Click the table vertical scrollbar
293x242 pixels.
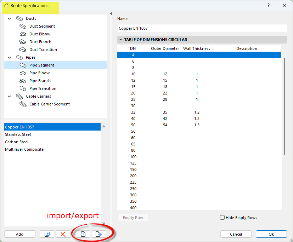click(x=284, y=106)
